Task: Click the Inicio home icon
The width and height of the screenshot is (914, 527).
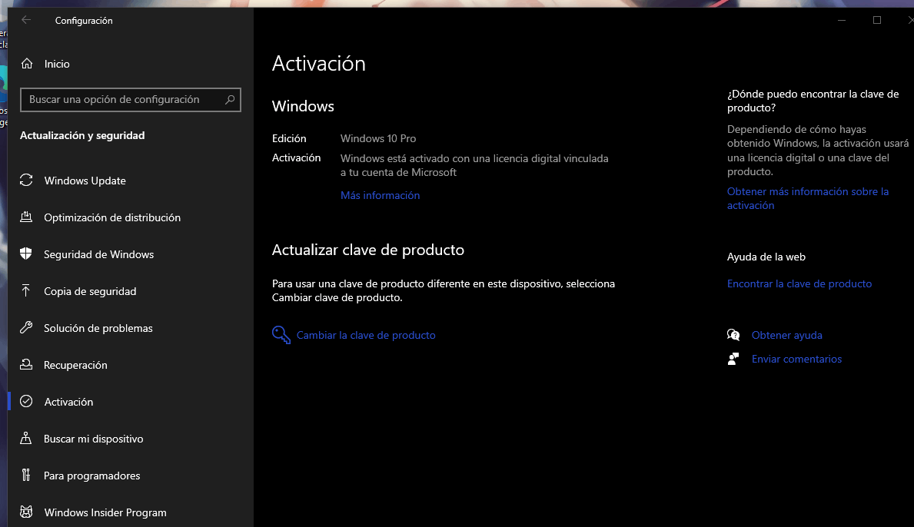Action: (x=27, y=64)
